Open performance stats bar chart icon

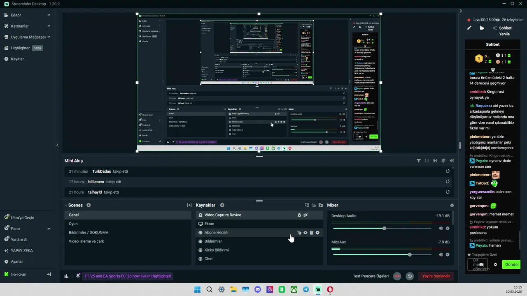coord(66,276)
